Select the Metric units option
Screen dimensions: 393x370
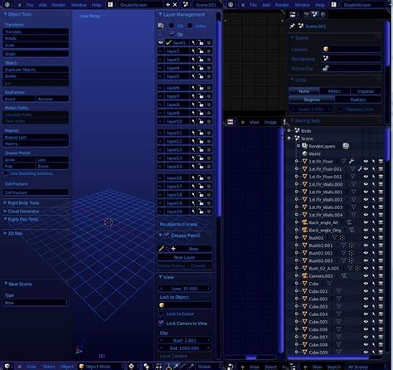coord(334,91)
